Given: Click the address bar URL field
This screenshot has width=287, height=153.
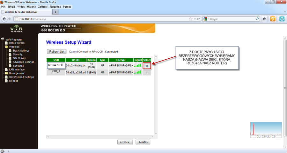Looking at the screenshot, I should [x=102, y=19].
